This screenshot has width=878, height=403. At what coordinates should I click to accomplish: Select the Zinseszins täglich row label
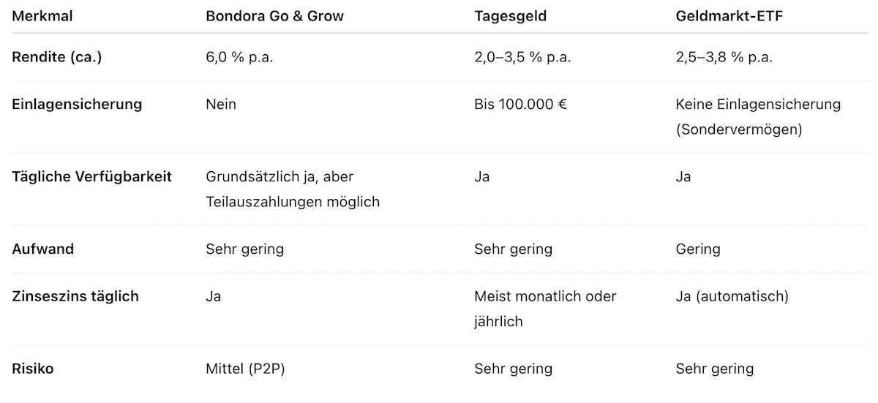pos(75,296)
